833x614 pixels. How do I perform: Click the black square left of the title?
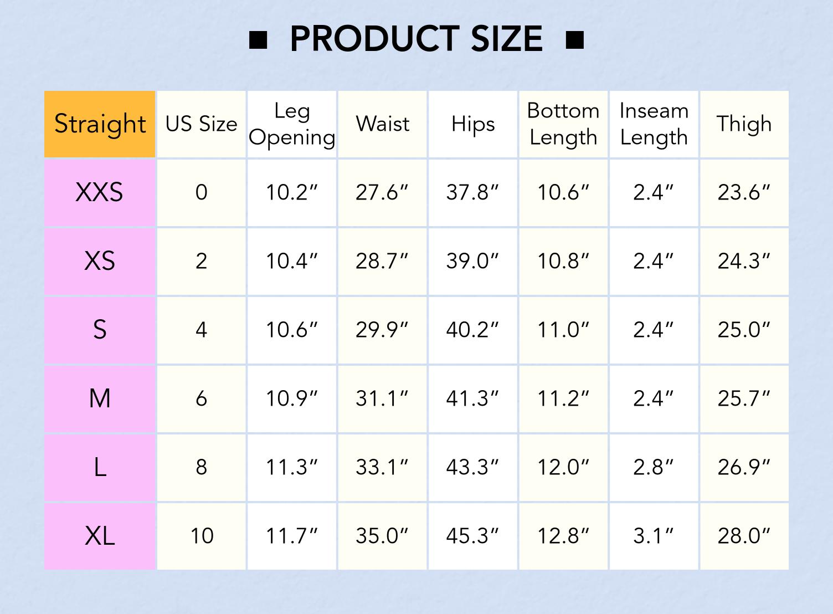click(x=258, y=40)
